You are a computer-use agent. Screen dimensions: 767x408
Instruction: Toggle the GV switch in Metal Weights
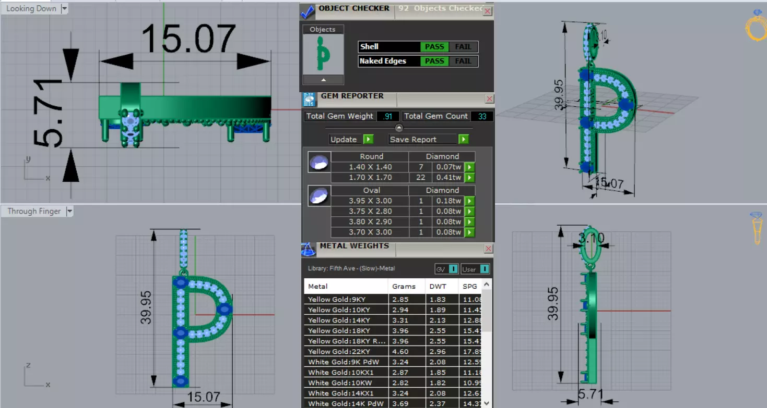pos(453,269)
